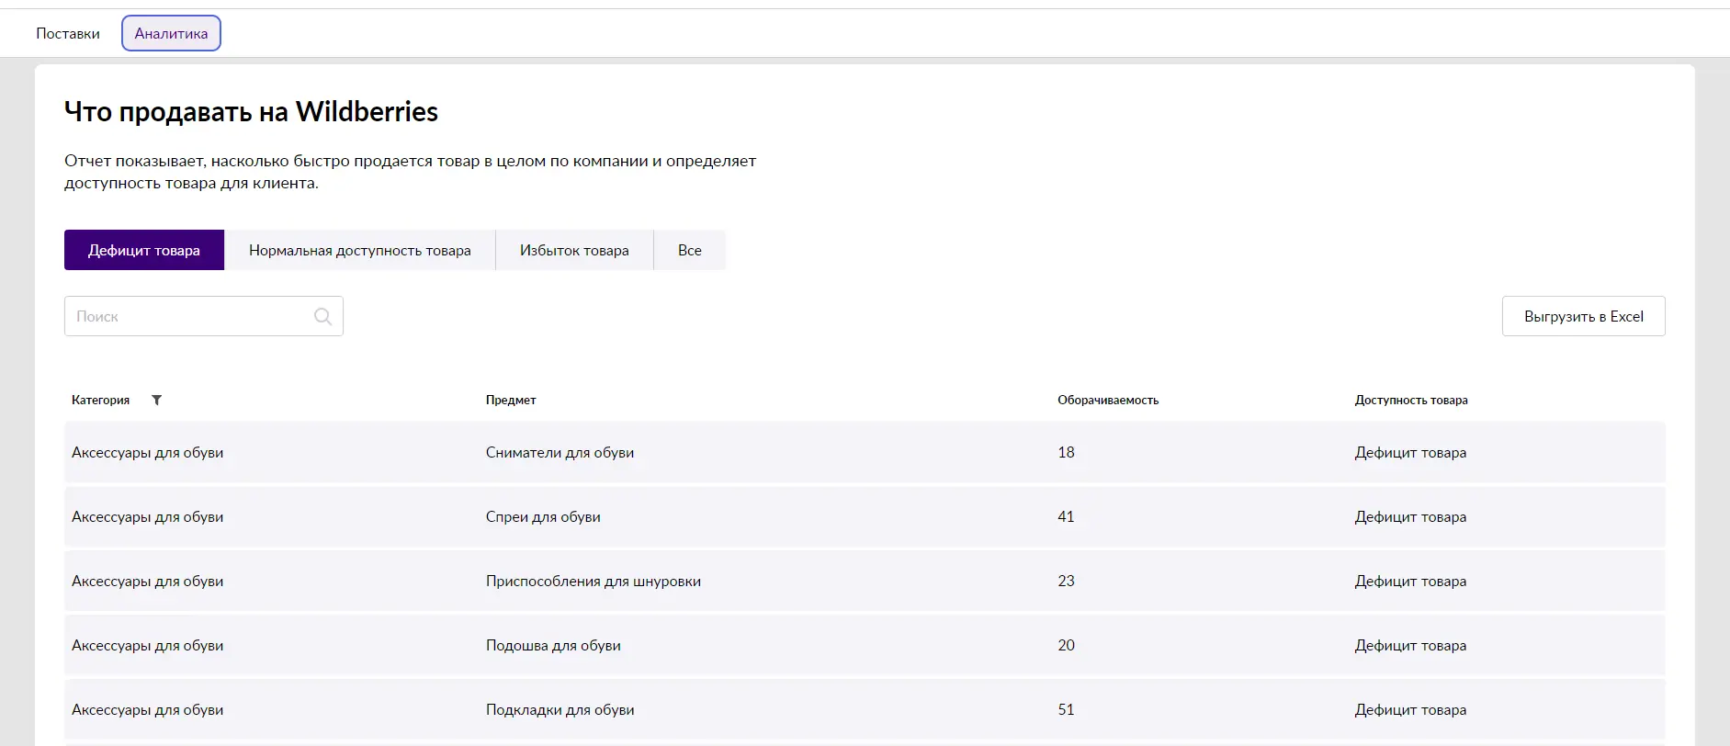Click Выгрузить в Excel button
Viewport: 1730px width, 746px height.
click(x=1583, y=316)
